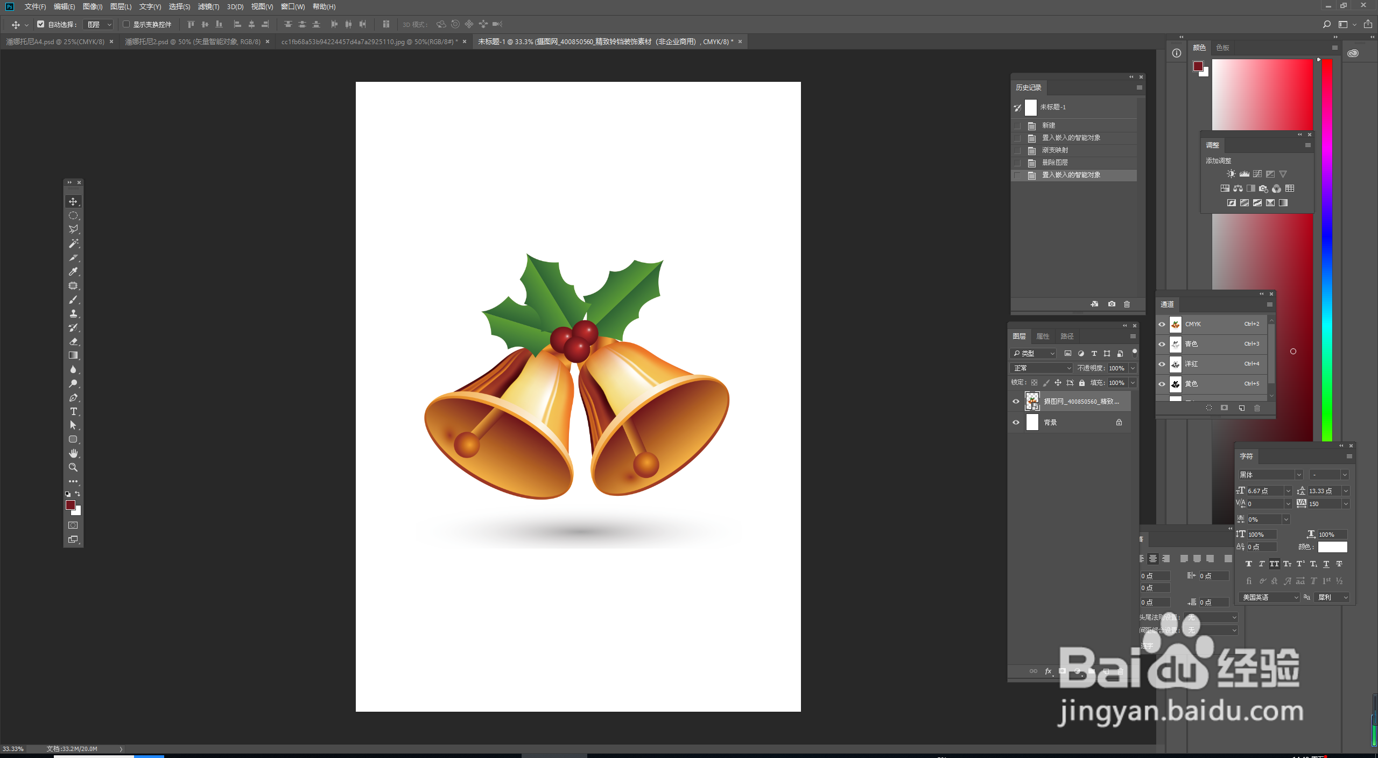Click the foreground color swatch in toolbar

click(x=70, y=504)
